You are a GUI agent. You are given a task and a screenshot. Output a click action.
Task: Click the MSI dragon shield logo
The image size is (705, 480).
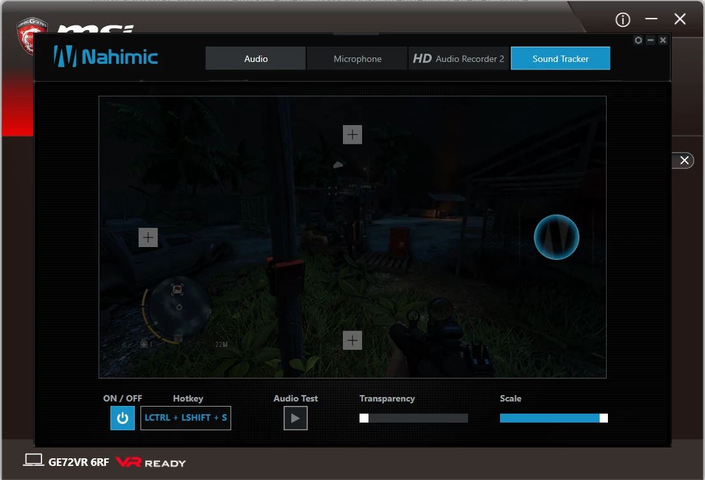(x=31, y=35)
